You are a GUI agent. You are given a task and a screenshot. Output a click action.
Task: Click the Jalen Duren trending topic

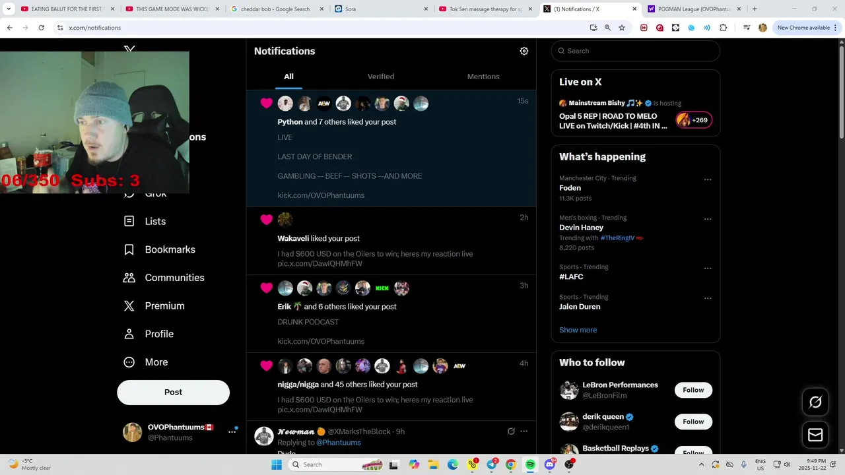[x=580, y=307]
